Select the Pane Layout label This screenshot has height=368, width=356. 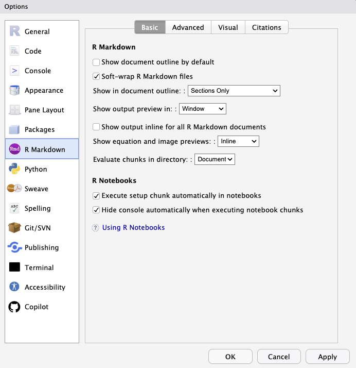click(x=44, y=110)
